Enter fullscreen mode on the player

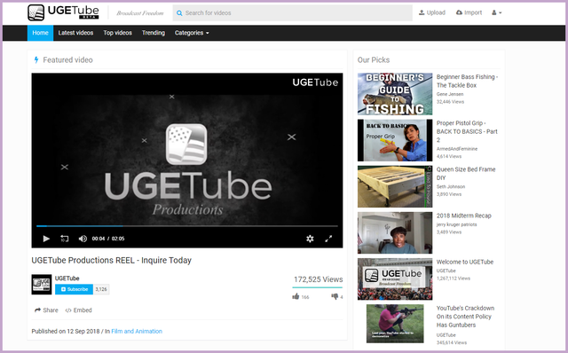tap(328, 239)
